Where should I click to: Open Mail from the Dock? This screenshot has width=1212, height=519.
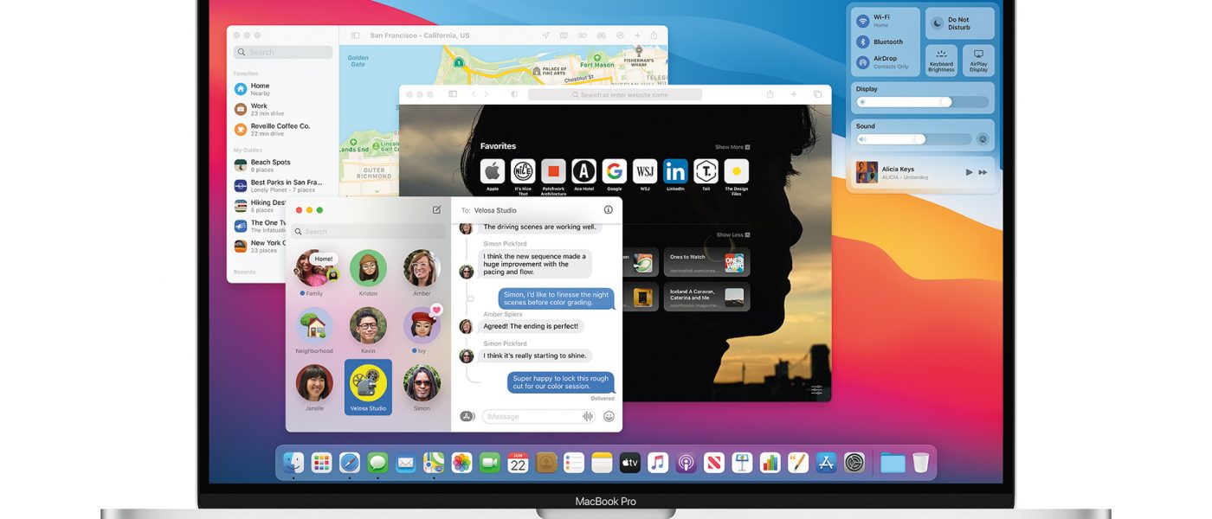click(x=405, y=463)
